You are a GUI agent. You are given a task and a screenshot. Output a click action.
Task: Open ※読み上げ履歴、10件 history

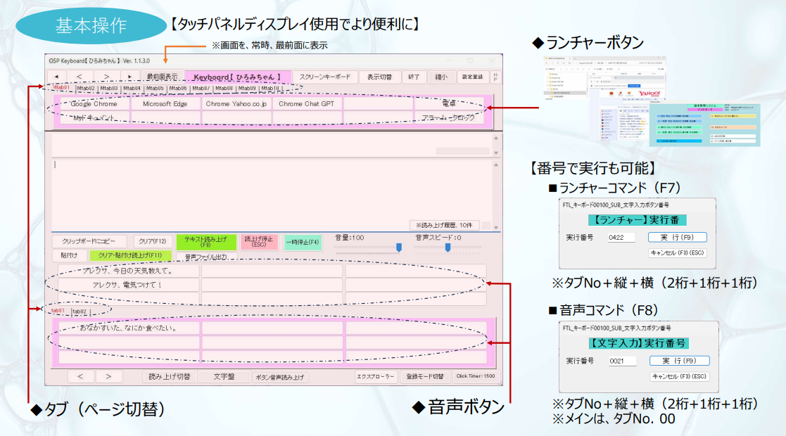tap(444, 225)
